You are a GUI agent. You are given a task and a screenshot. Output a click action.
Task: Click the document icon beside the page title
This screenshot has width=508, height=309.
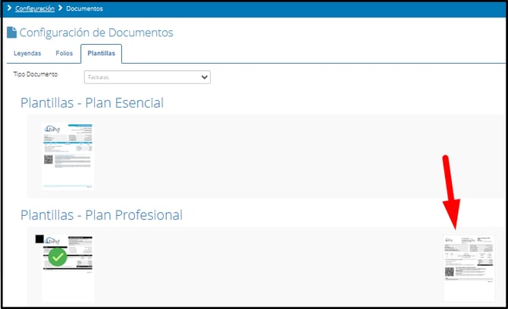click(x=11, y=33)
